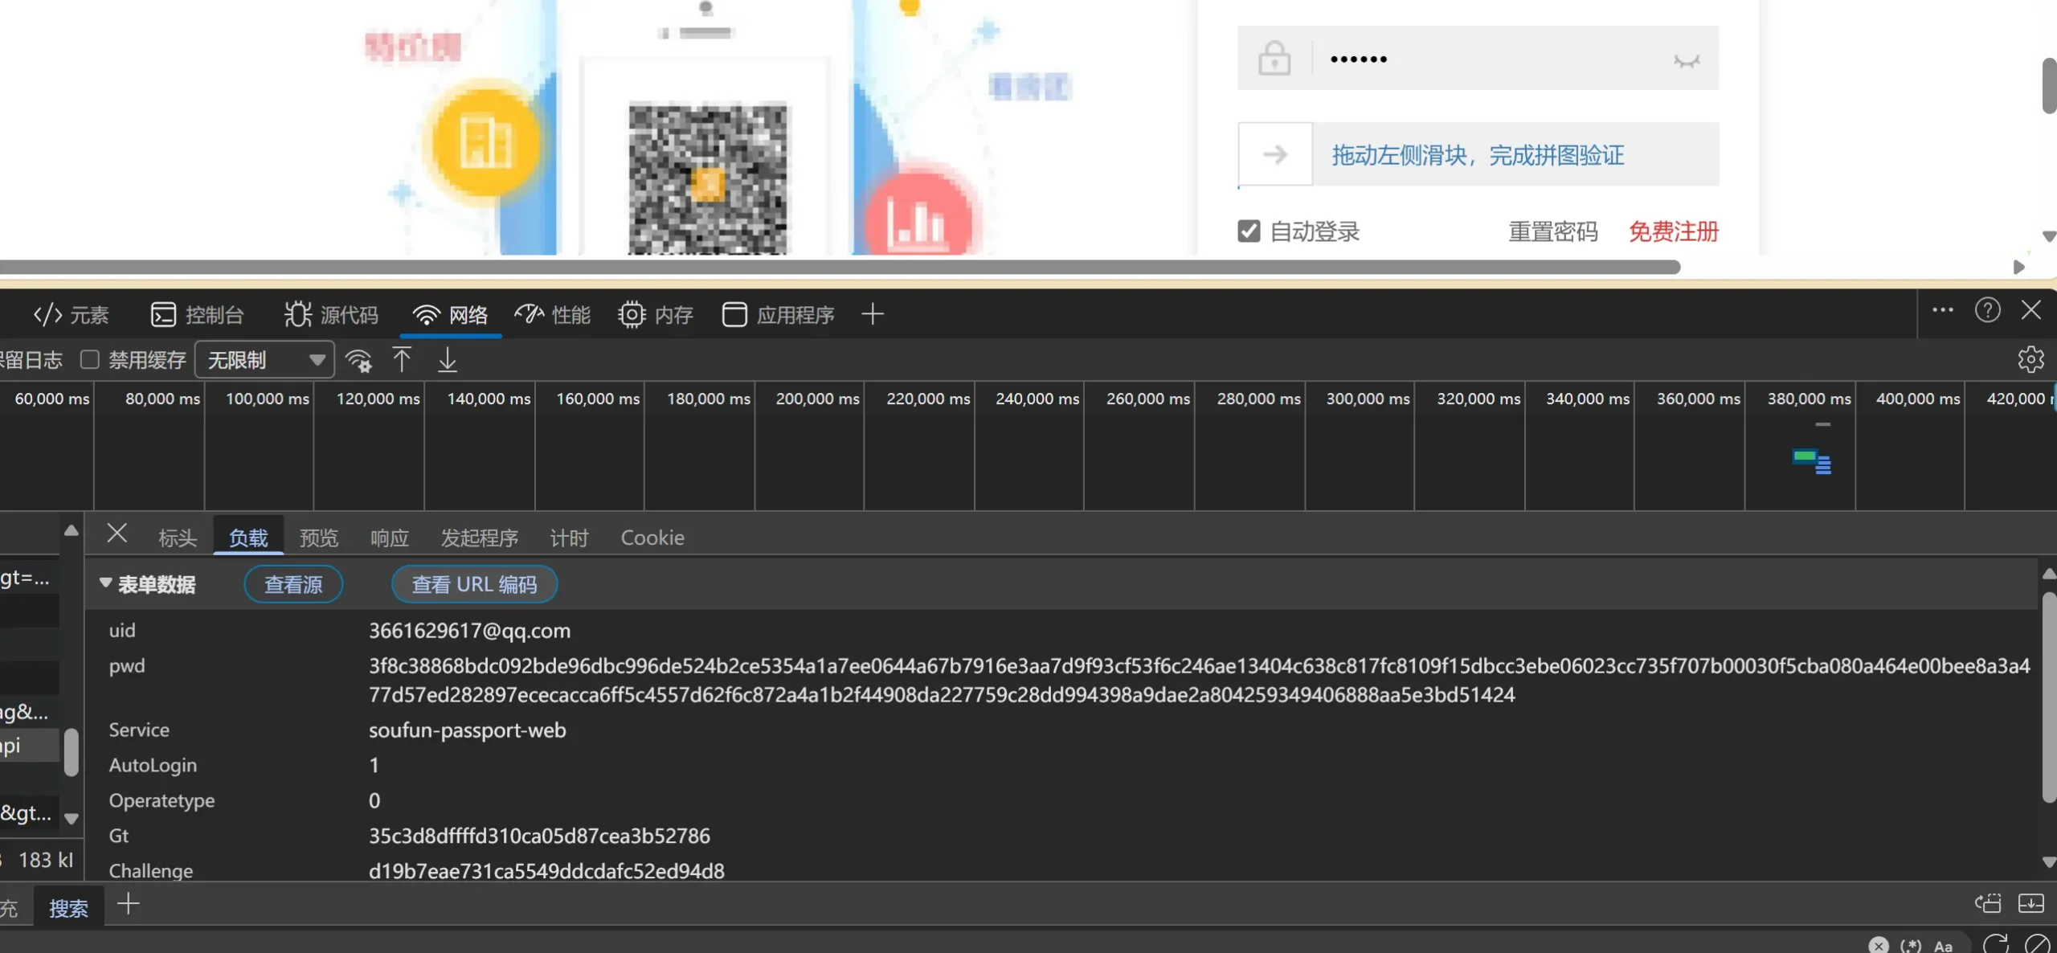Image resolution: width=2057 pixels, height=953 pixels.
Task: Enable the 禁用缓存 checkbox
Action: pos(91,359)
